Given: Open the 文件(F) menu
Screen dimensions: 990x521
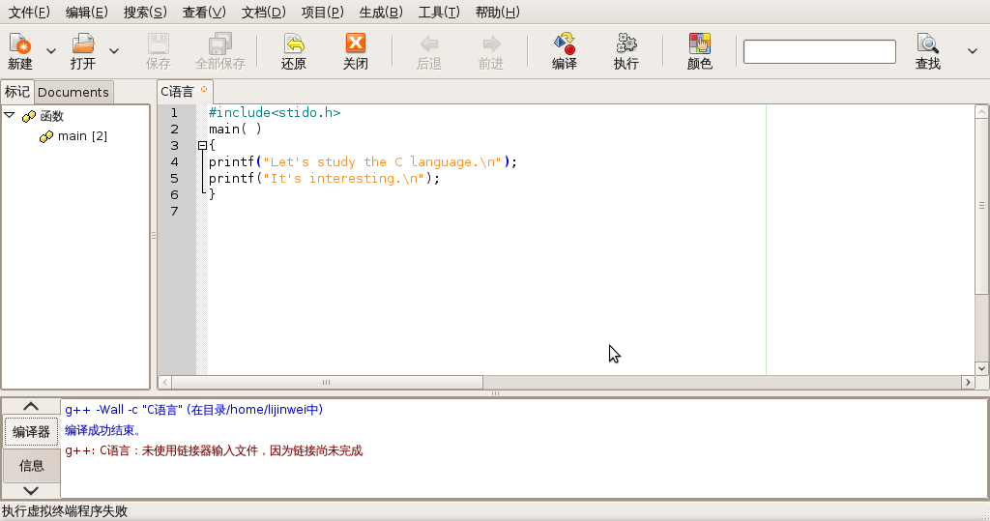Looking at the screenshot, I should pos(29,12).
